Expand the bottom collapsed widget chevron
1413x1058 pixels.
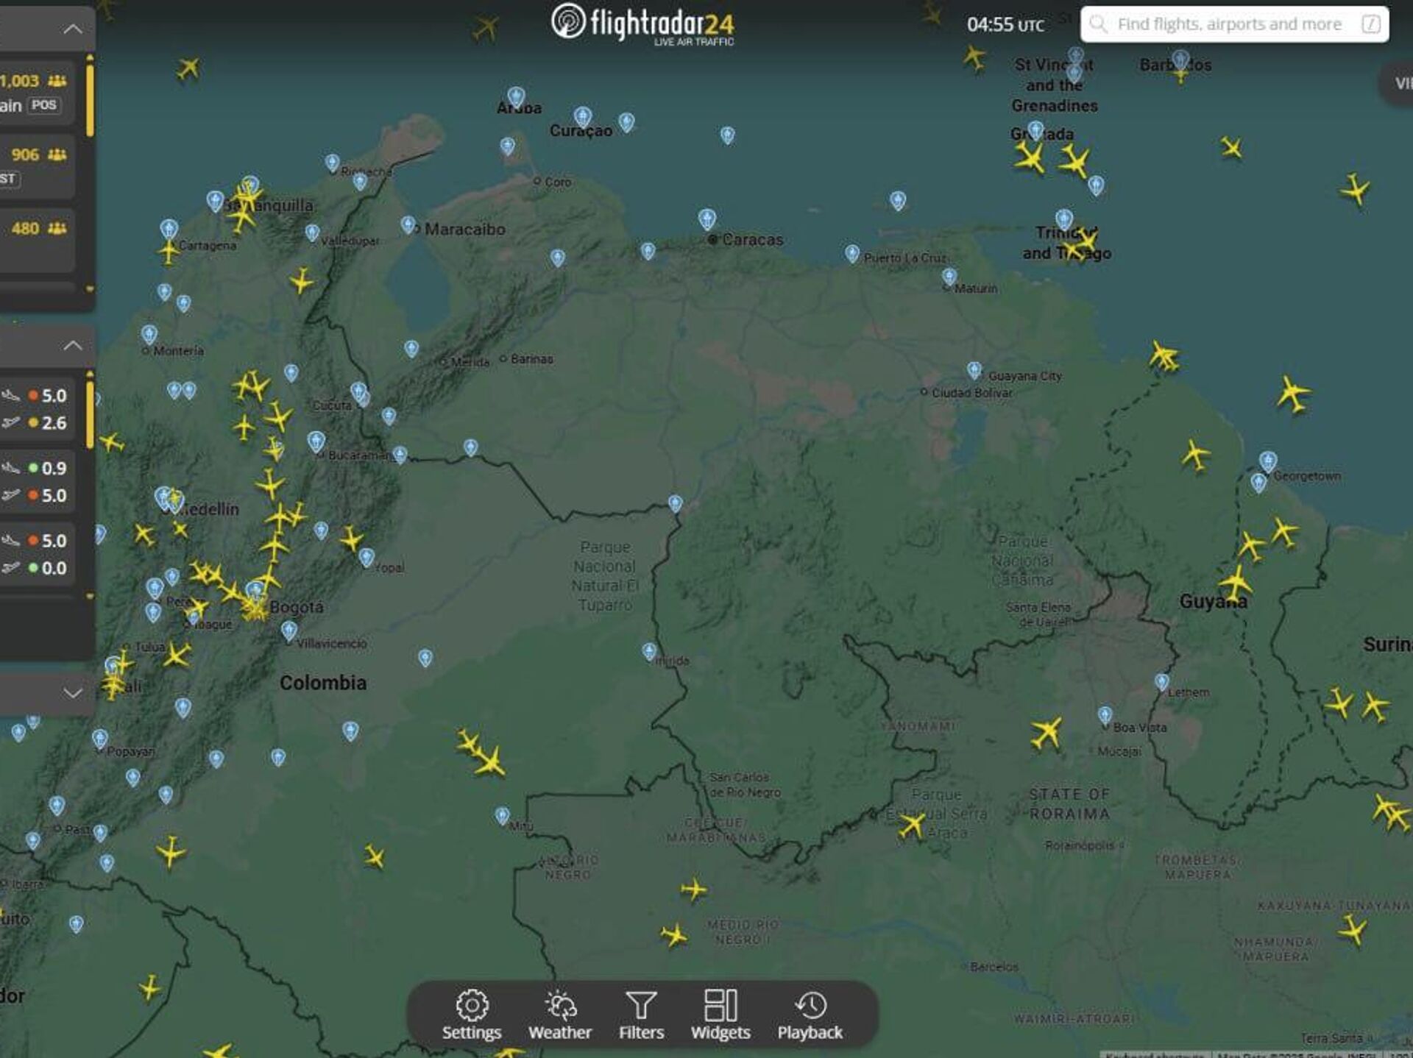(x=73, y=692)
